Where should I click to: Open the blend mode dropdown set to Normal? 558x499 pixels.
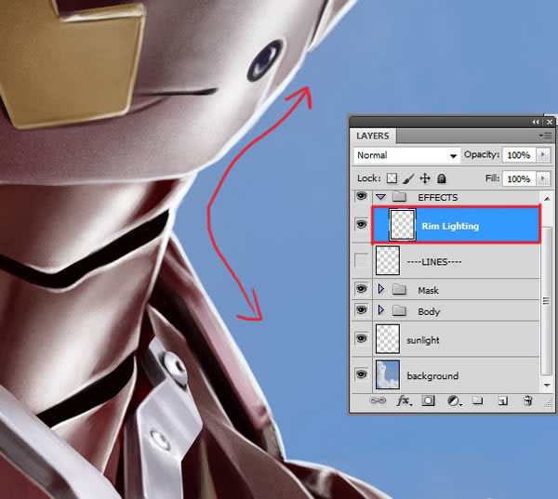point(406,155)
